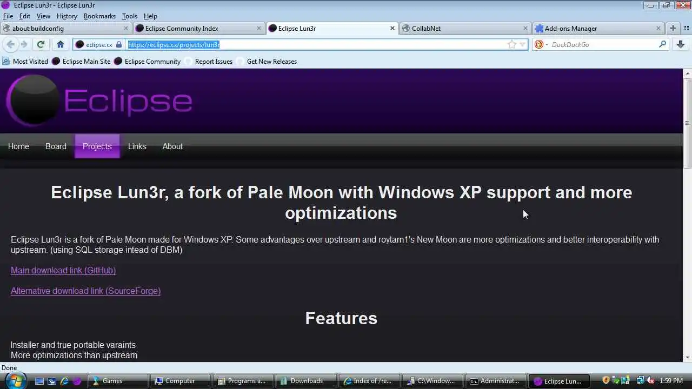Open the View menu
This screenshot has height=389, width=692.
pos(43,16)
